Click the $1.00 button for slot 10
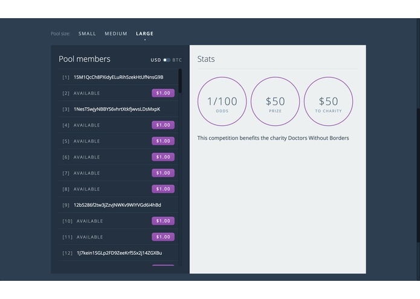Viewport: 420px width, 299px height. point(163,221)
